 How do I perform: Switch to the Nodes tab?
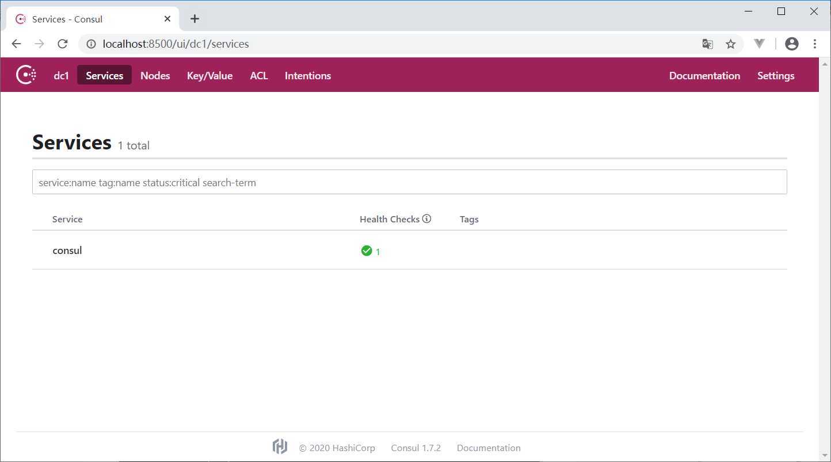155,76
